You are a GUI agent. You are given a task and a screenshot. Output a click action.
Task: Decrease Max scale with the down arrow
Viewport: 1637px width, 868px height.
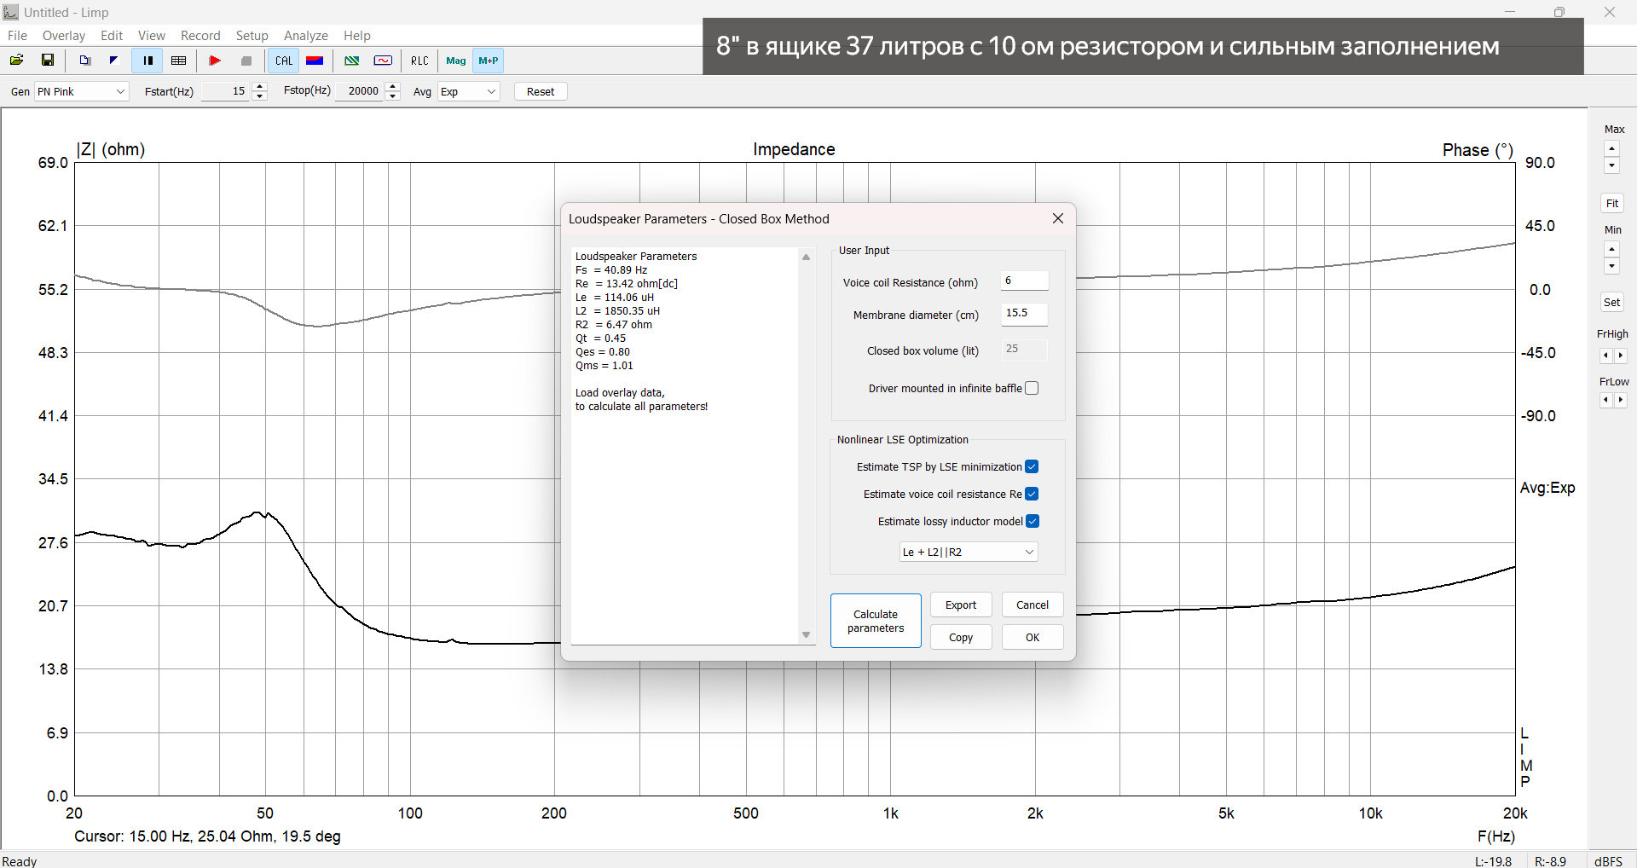tap(1611, 165)
